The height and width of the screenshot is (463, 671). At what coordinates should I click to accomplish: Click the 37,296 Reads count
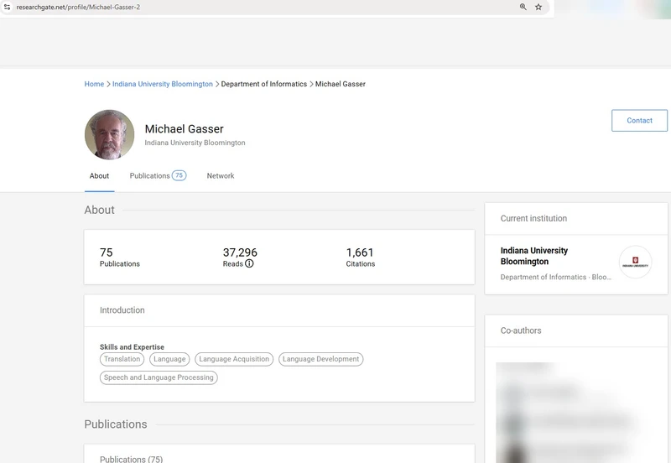coord(240,252)
